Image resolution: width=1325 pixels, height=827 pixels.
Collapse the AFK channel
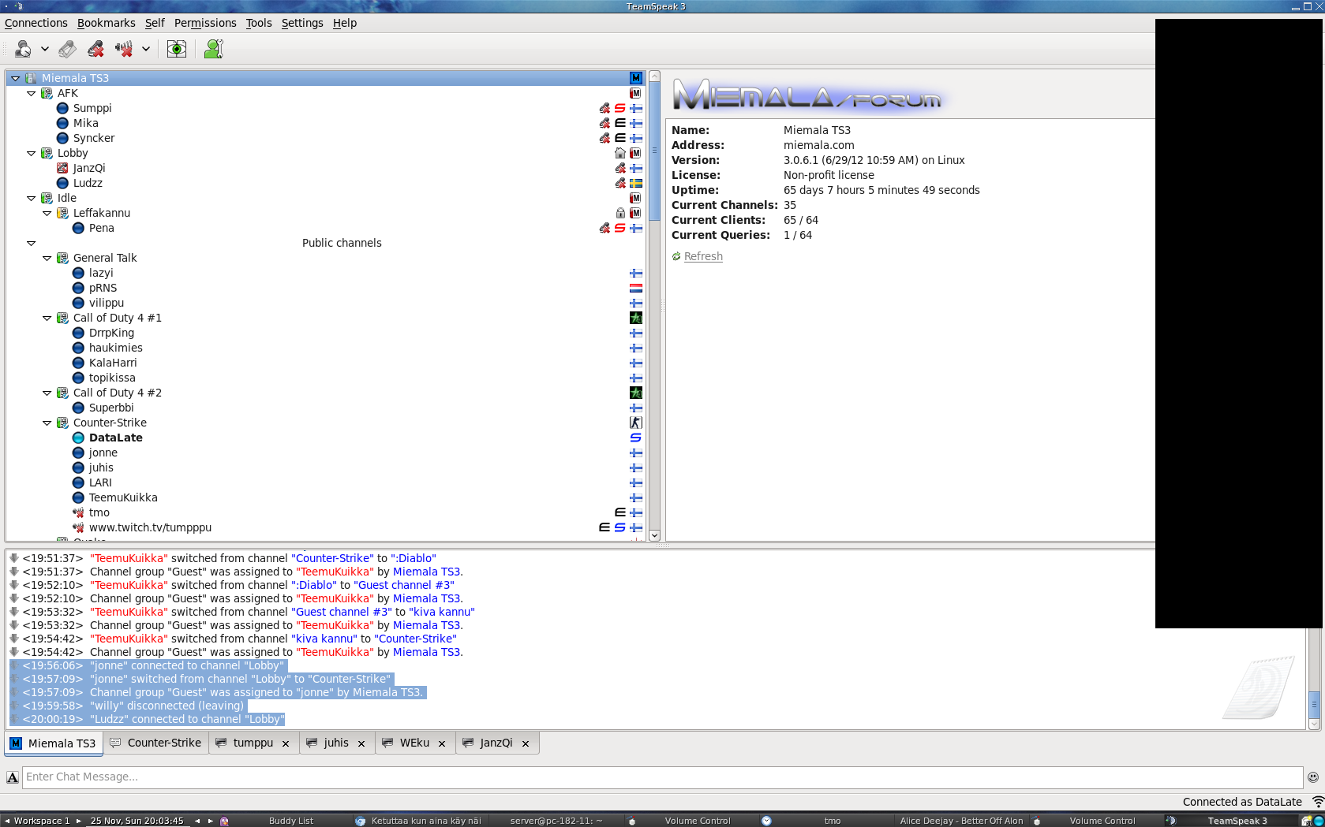pyautogui.click(x=31, y=93)
